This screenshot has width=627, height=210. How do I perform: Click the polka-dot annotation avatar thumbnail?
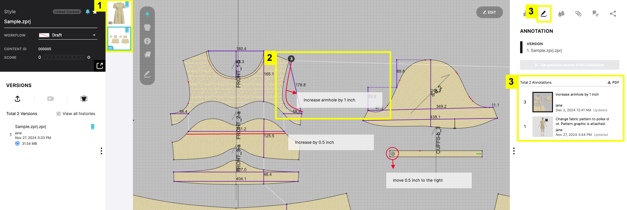point(542,127)
